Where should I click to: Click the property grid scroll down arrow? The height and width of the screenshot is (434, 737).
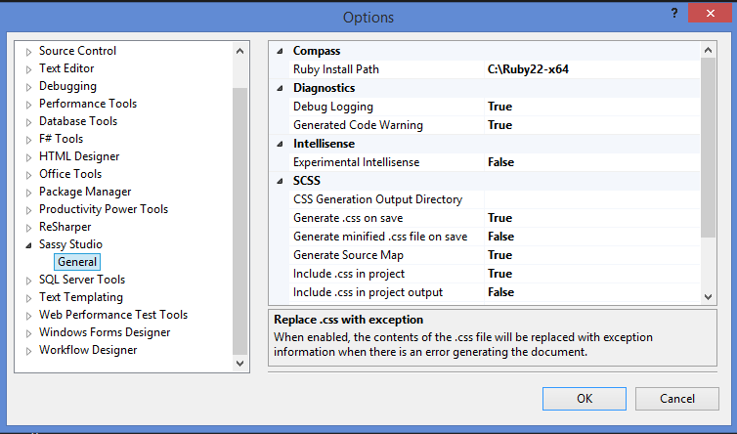tap(709, 296)
